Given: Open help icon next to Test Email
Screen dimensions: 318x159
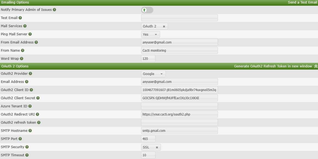Looking at the screenshot, I should point(20,18).
